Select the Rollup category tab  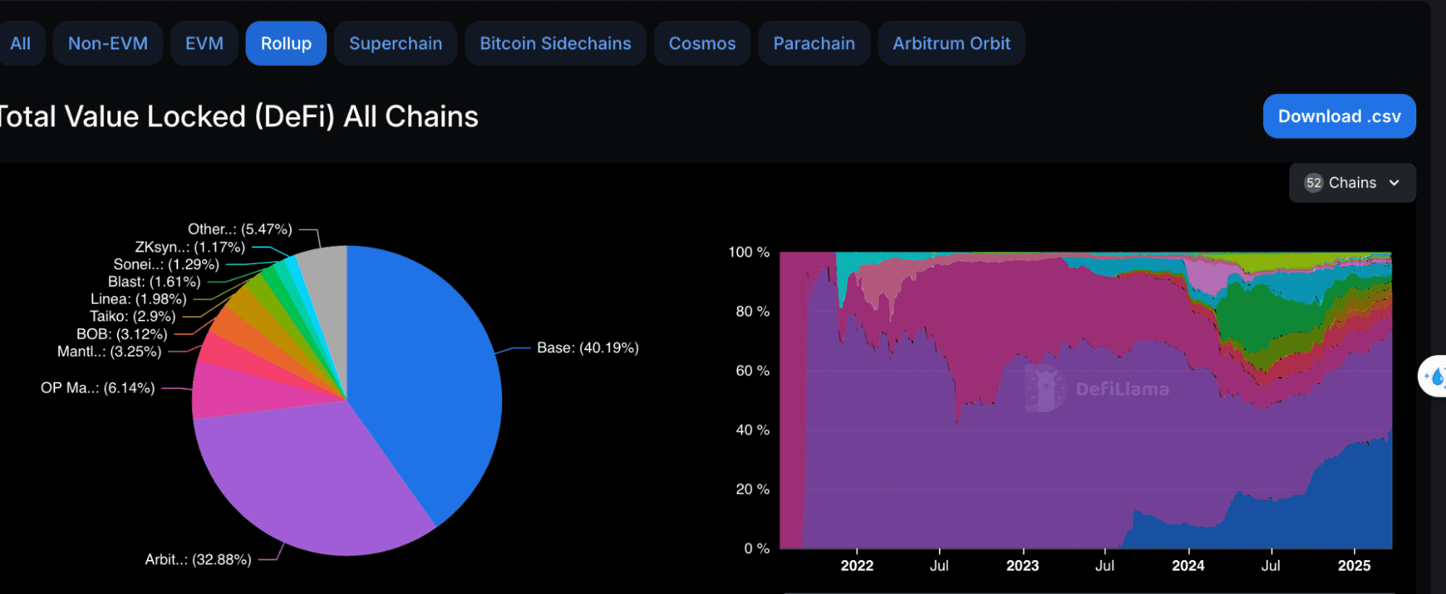click(286, 43)
